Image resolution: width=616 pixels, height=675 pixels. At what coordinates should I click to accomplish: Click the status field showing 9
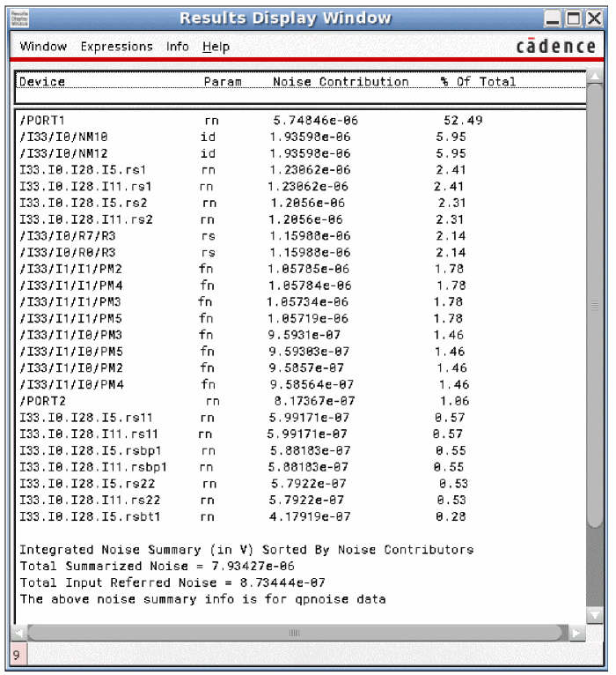(18, 655)
